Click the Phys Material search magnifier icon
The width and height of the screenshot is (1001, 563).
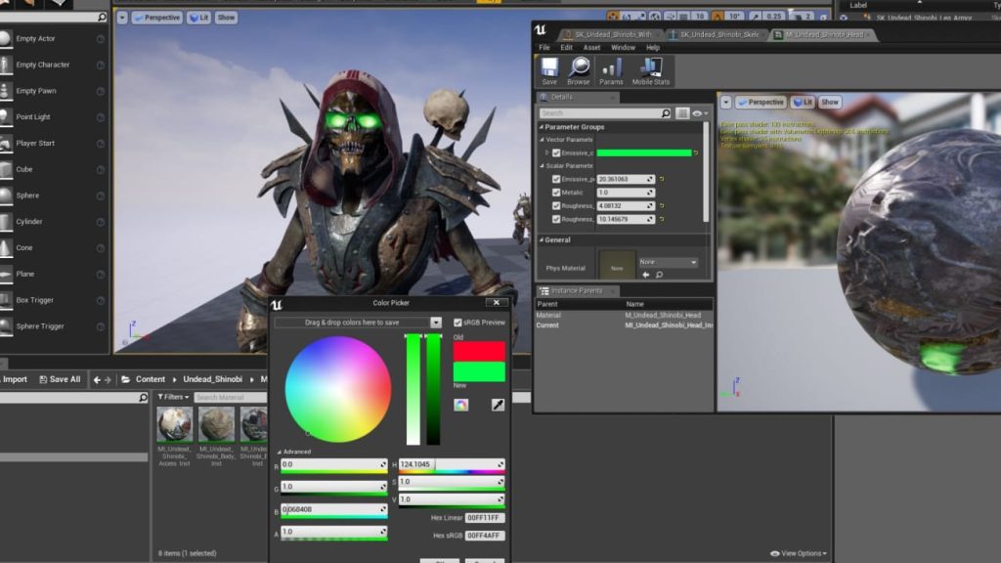coord(658,275)
